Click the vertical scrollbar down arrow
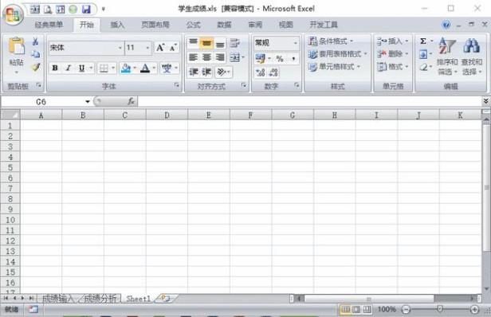Image resolution: width=491 pixels, height=317 pixels. pos(486,289)
